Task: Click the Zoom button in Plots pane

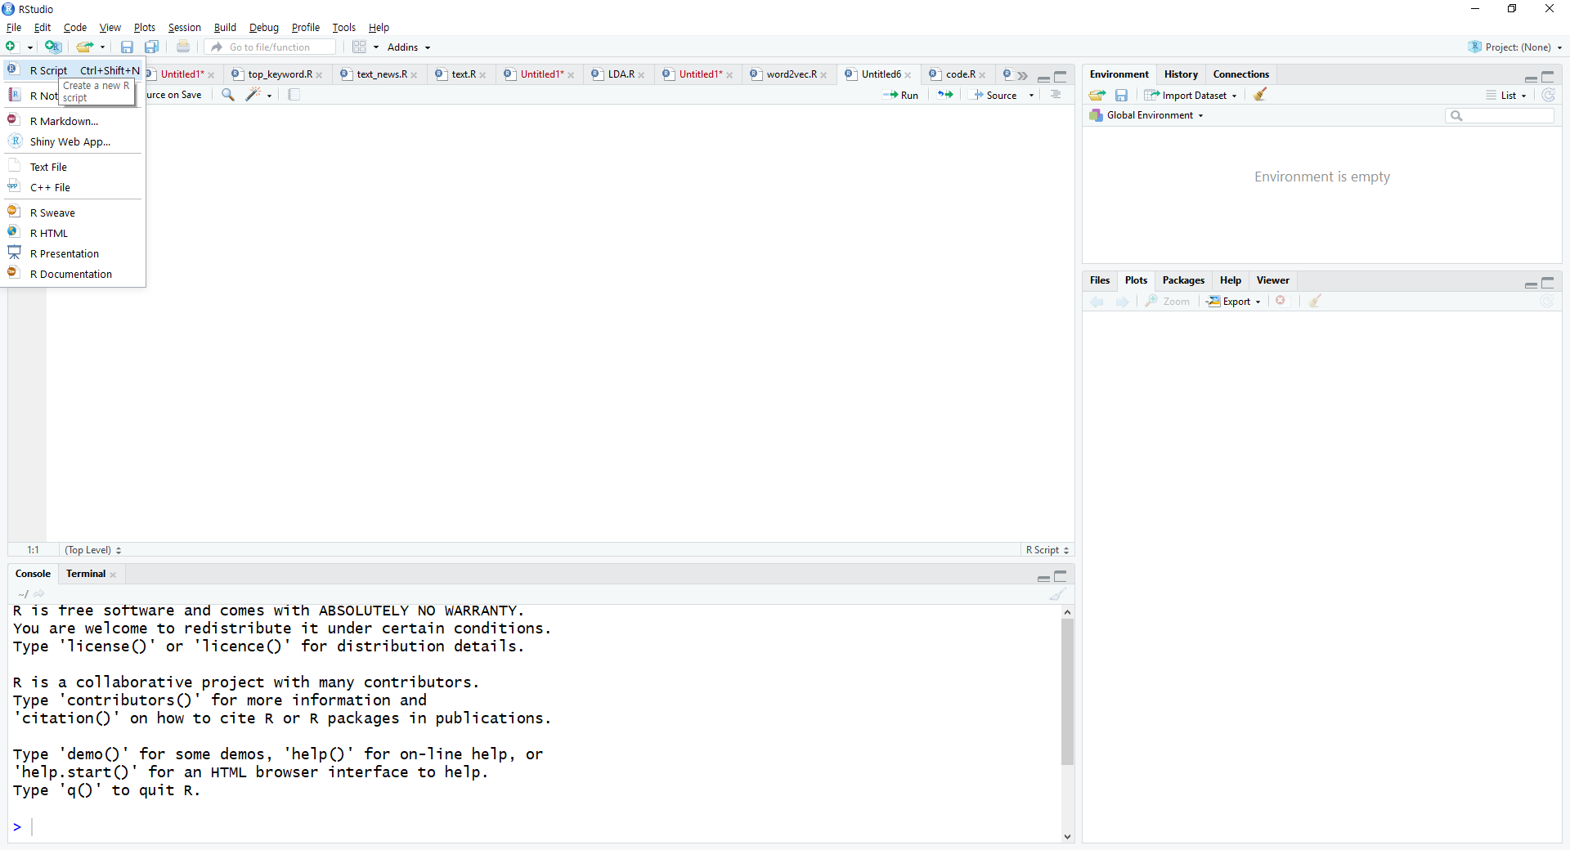Action: [1168, 301]
